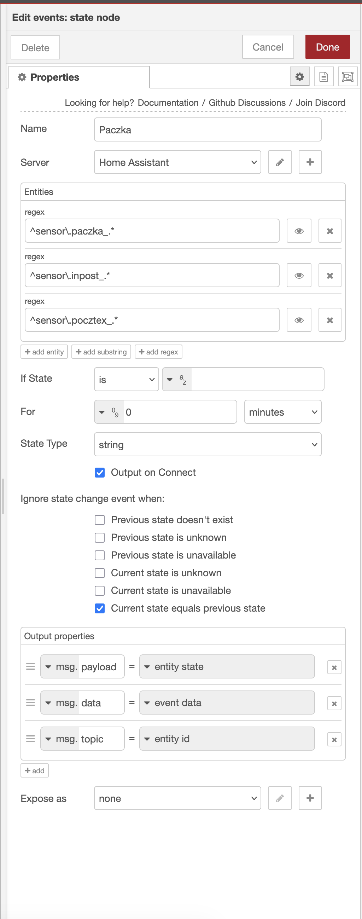362x919 pixels.
Task: Open the Documentation help link
Action: pos(168,103)
